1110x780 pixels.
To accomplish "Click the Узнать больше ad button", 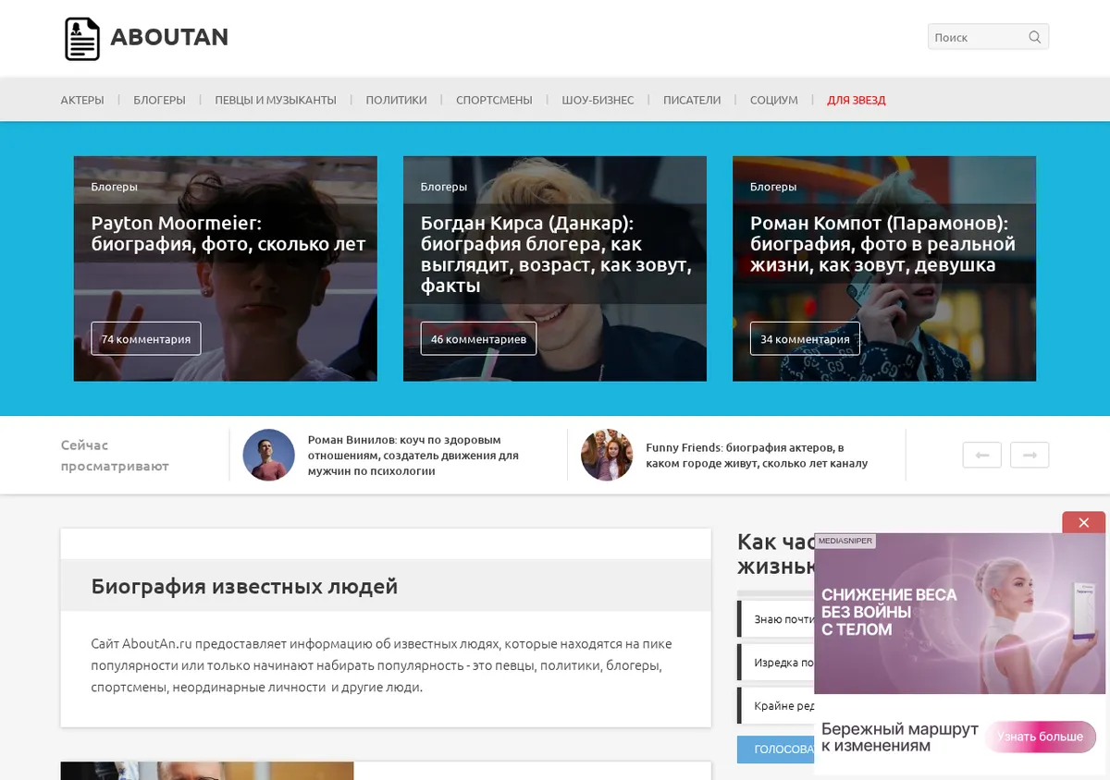I will tap(1041, 737).
